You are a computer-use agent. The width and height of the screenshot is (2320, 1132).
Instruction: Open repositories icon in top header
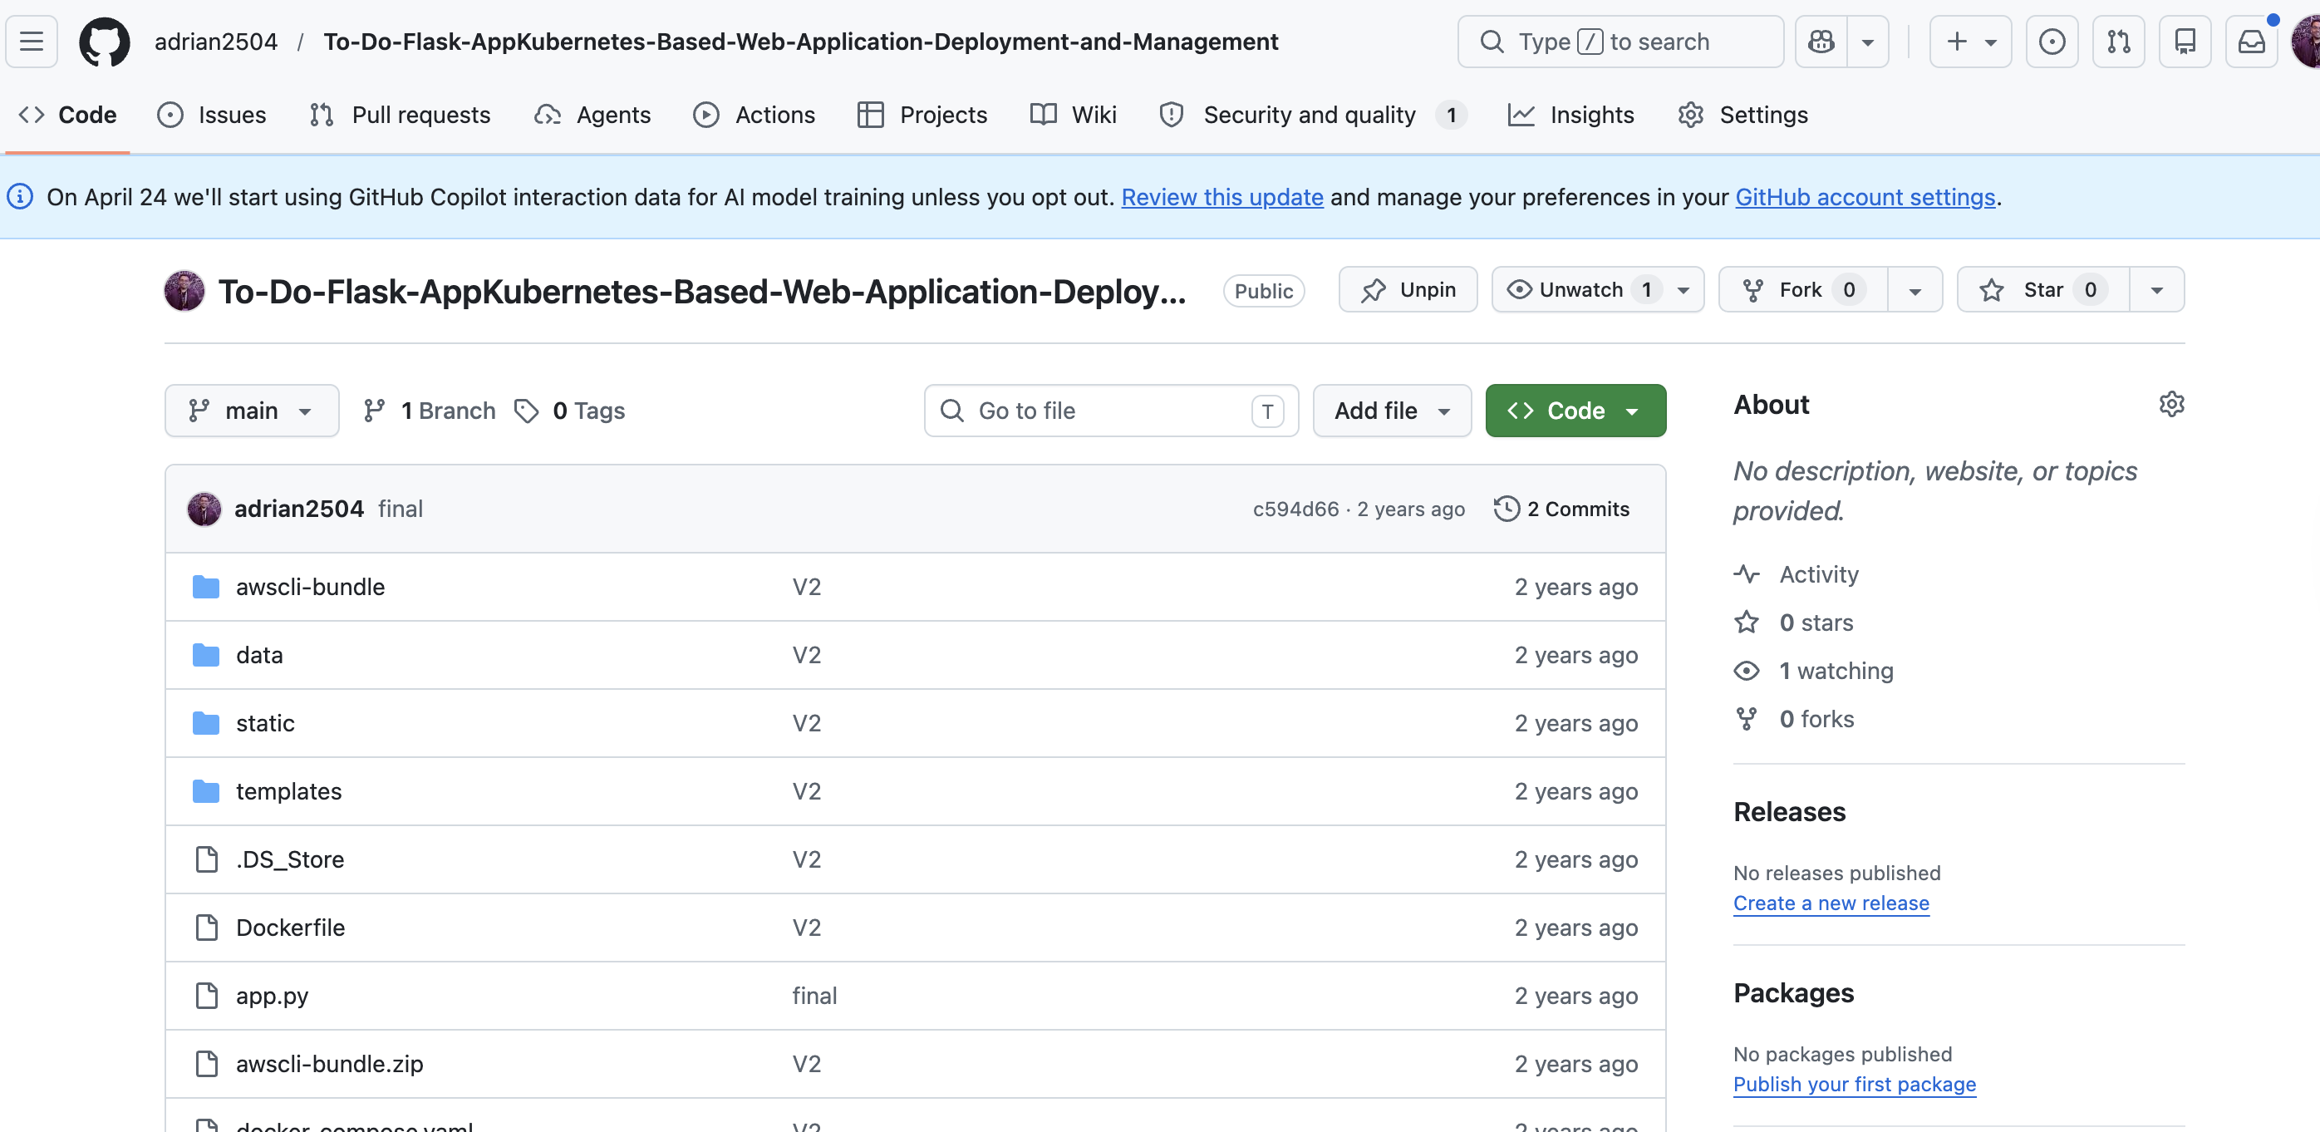click(2185, 42)
